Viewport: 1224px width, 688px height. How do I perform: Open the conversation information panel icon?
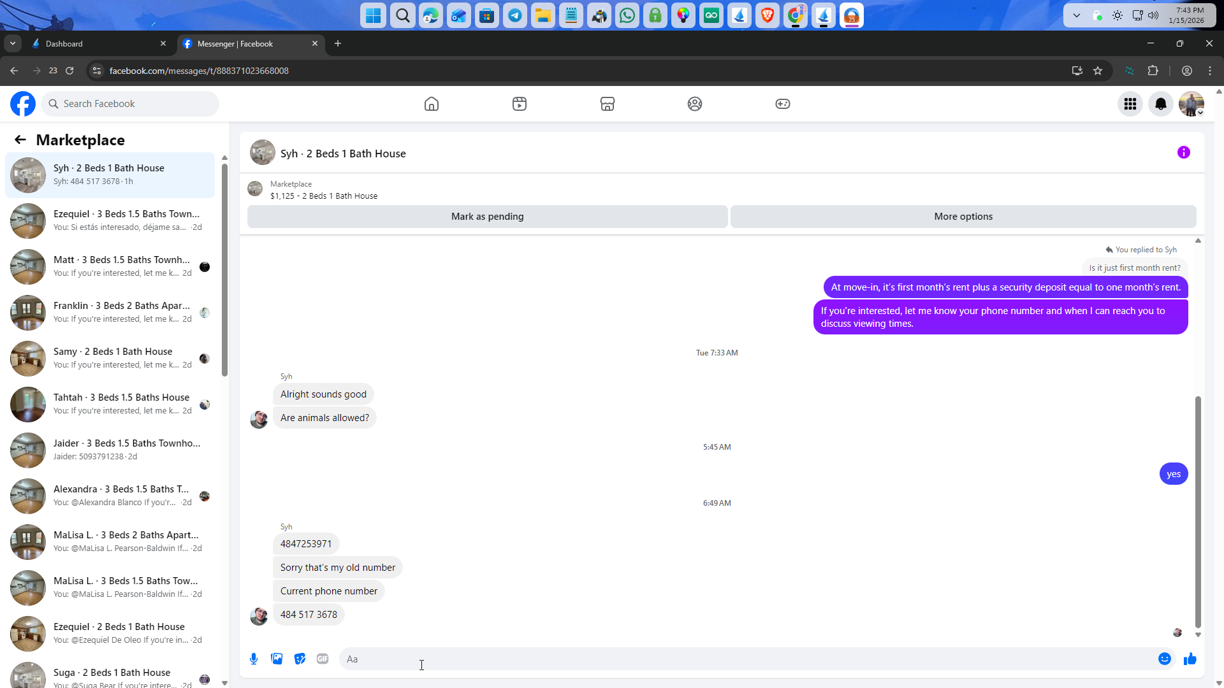coord(1183,152)
